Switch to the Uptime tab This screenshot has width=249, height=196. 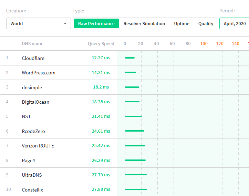click(x=181, y=23)
